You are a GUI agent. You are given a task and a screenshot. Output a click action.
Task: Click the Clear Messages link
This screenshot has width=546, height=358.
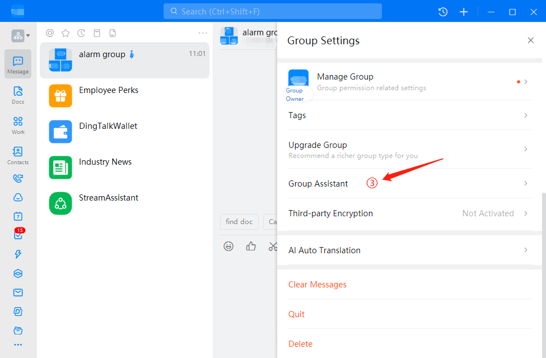coord(318,285)
